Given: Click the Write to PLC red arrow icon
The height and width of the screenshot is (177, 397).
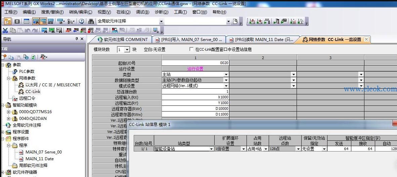Looking at the screenshot, I should click(69, 31).
